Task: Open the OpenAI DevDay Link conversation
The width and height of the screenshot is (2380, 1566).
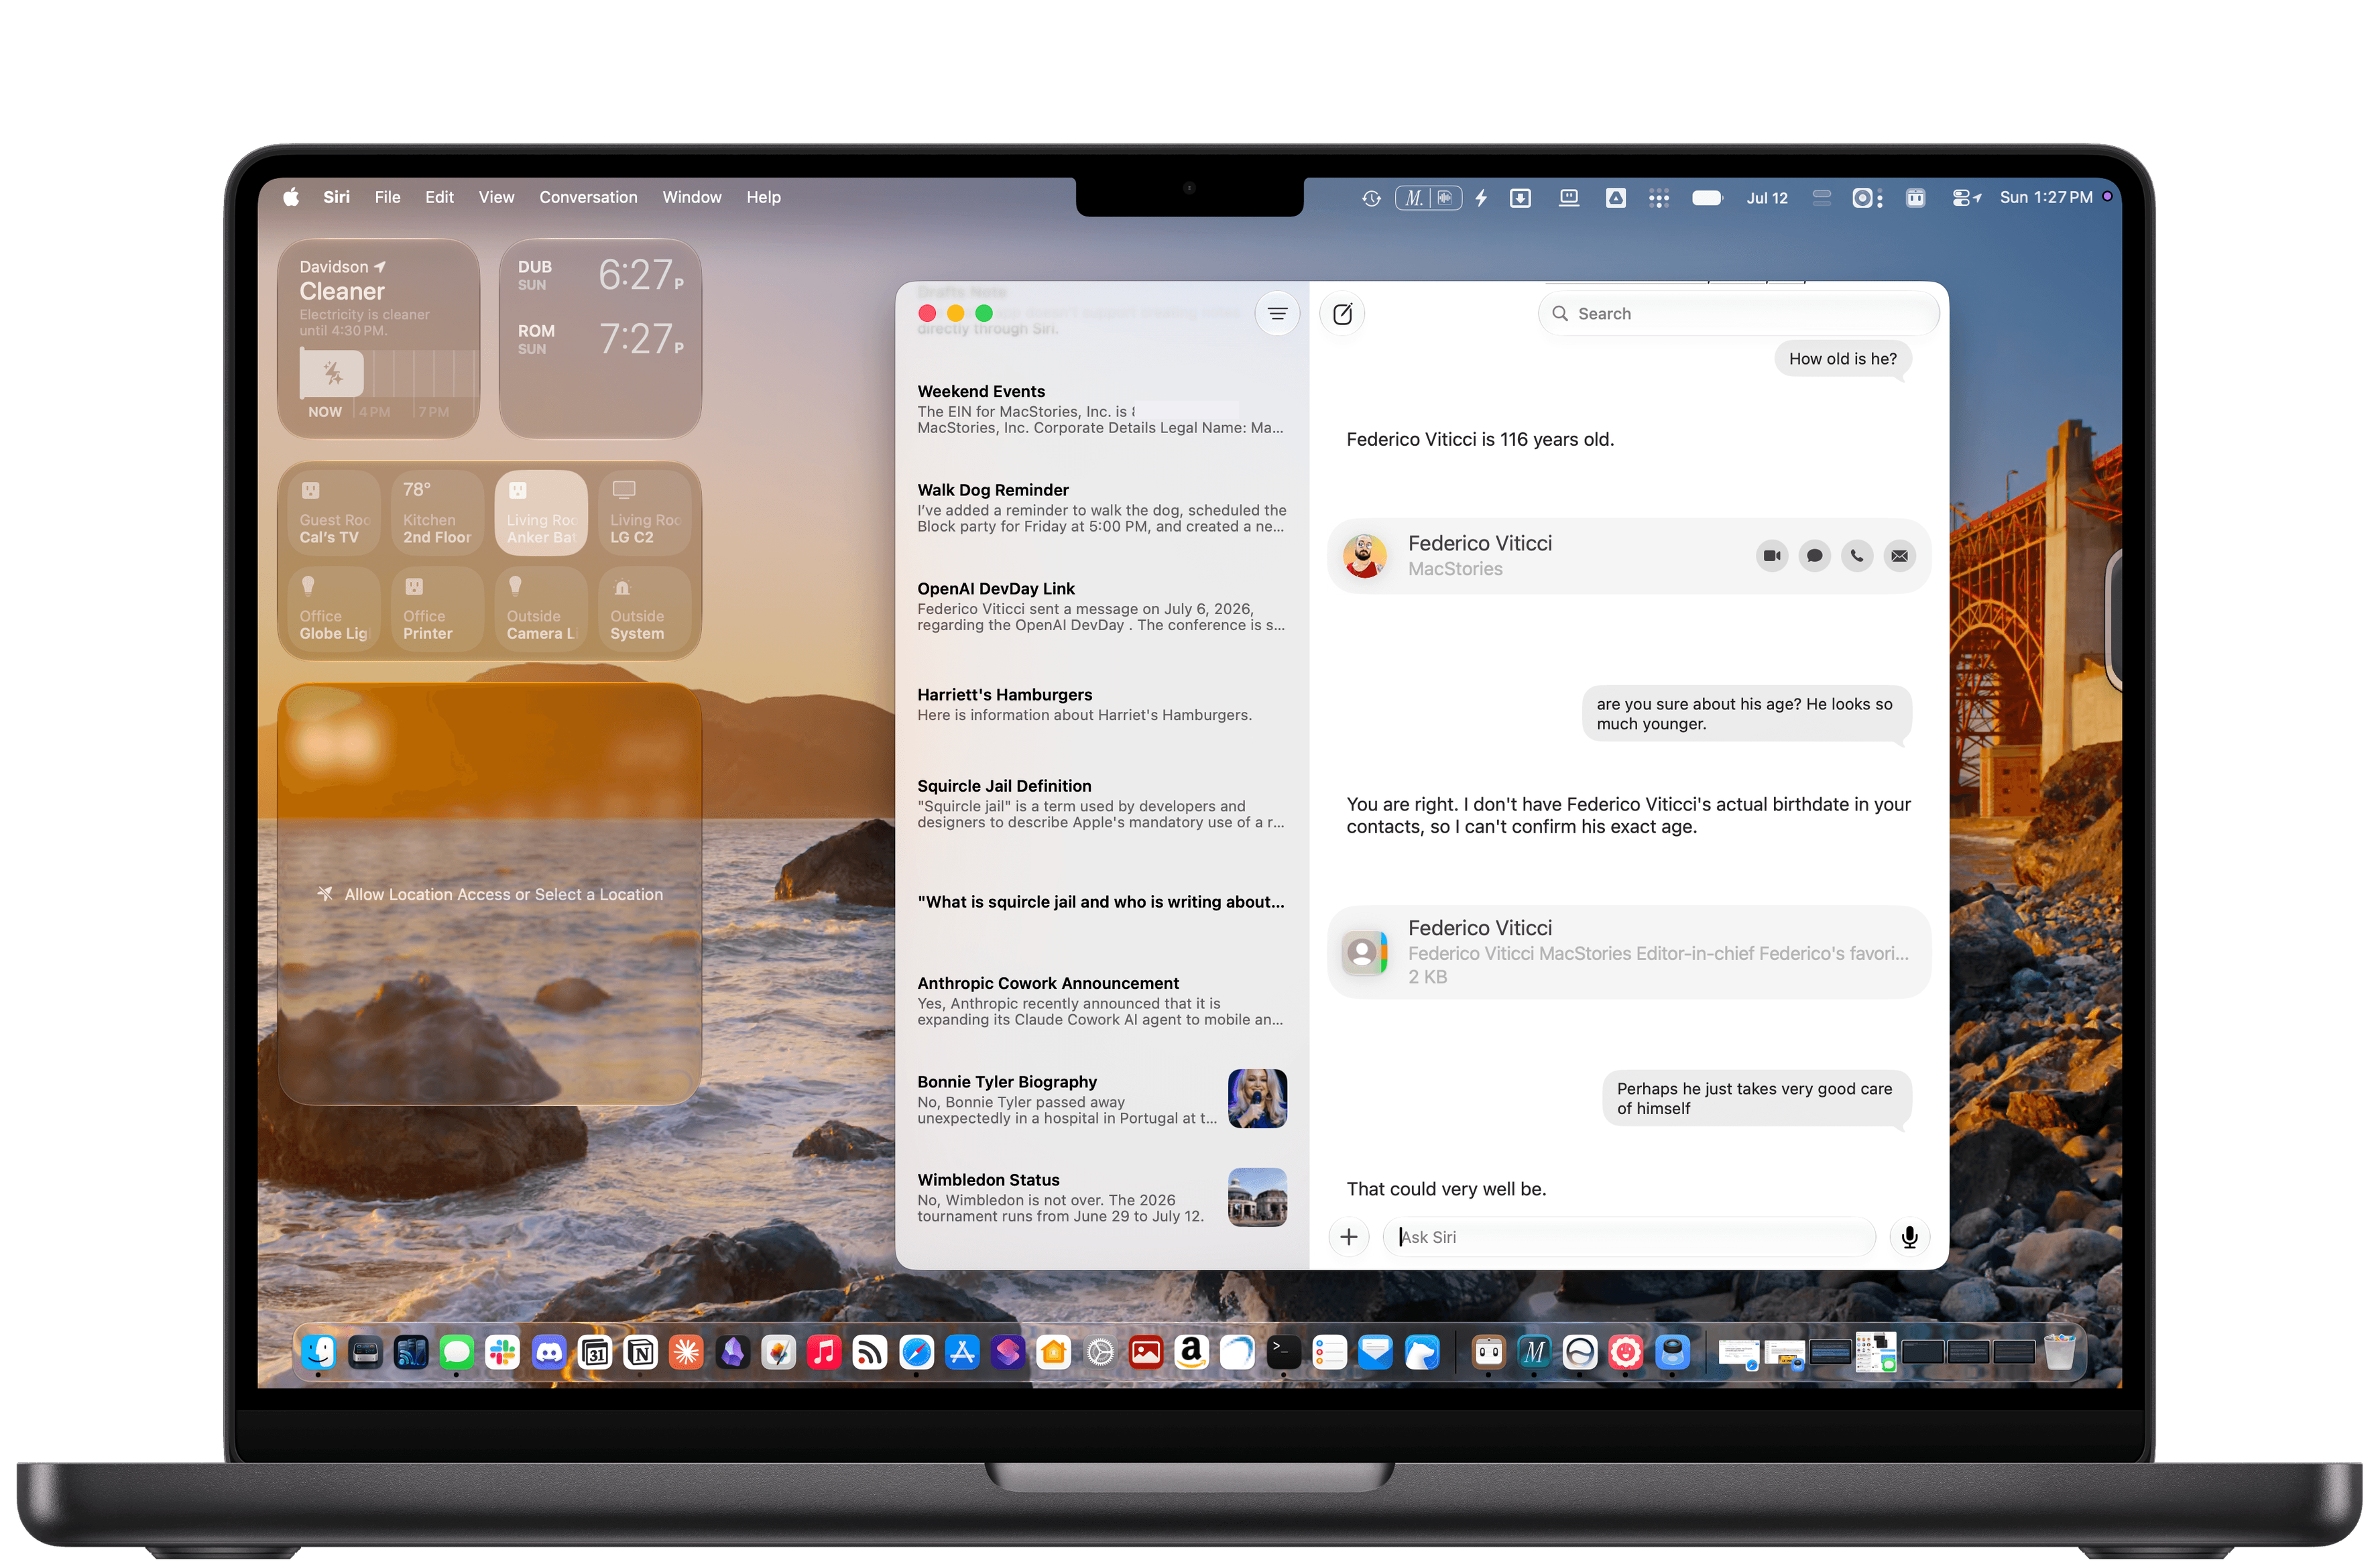Action: 1101,607
